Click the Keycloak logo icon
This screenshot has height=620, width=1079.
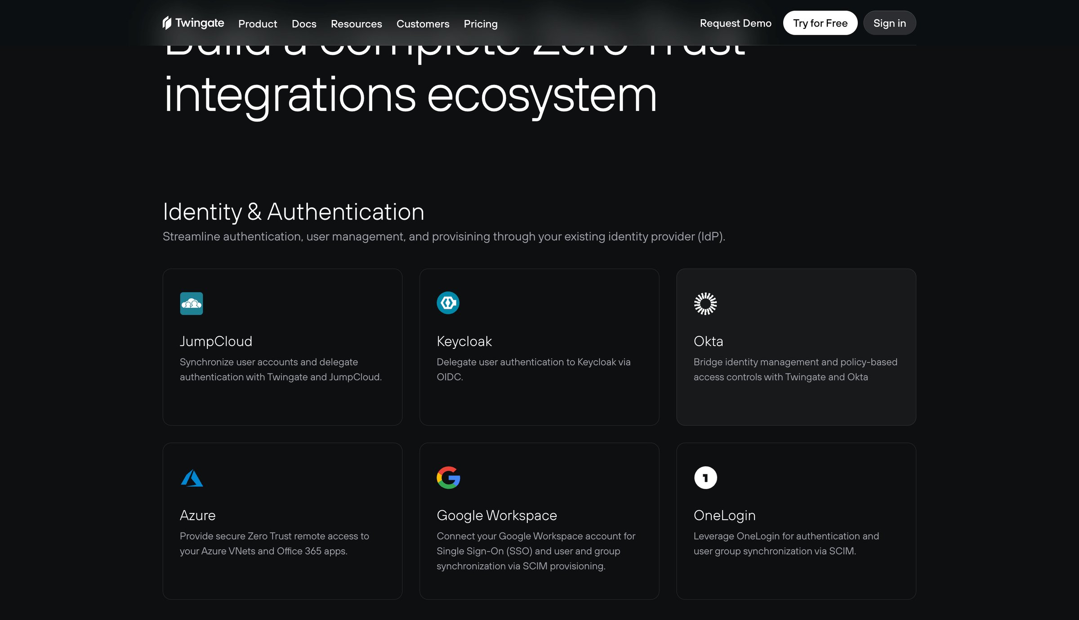448,303
